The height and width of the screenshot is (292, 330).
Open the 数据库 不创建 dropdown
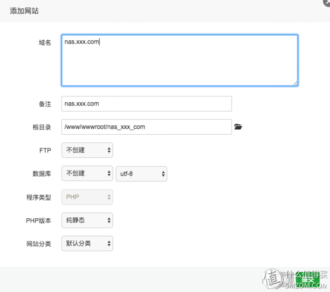pos(87,173)
